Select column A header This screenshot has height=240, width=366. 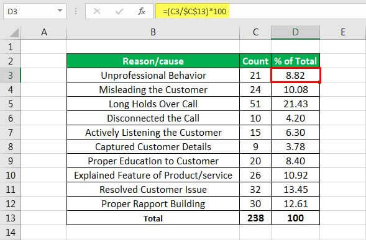(44, 32)
